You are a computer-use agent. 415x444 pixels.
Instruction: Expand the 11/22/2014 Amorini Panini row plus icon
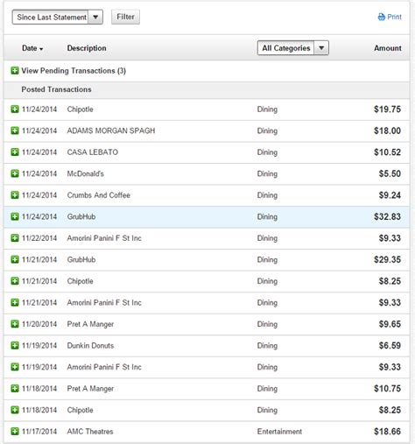click(x=15, y=238)
